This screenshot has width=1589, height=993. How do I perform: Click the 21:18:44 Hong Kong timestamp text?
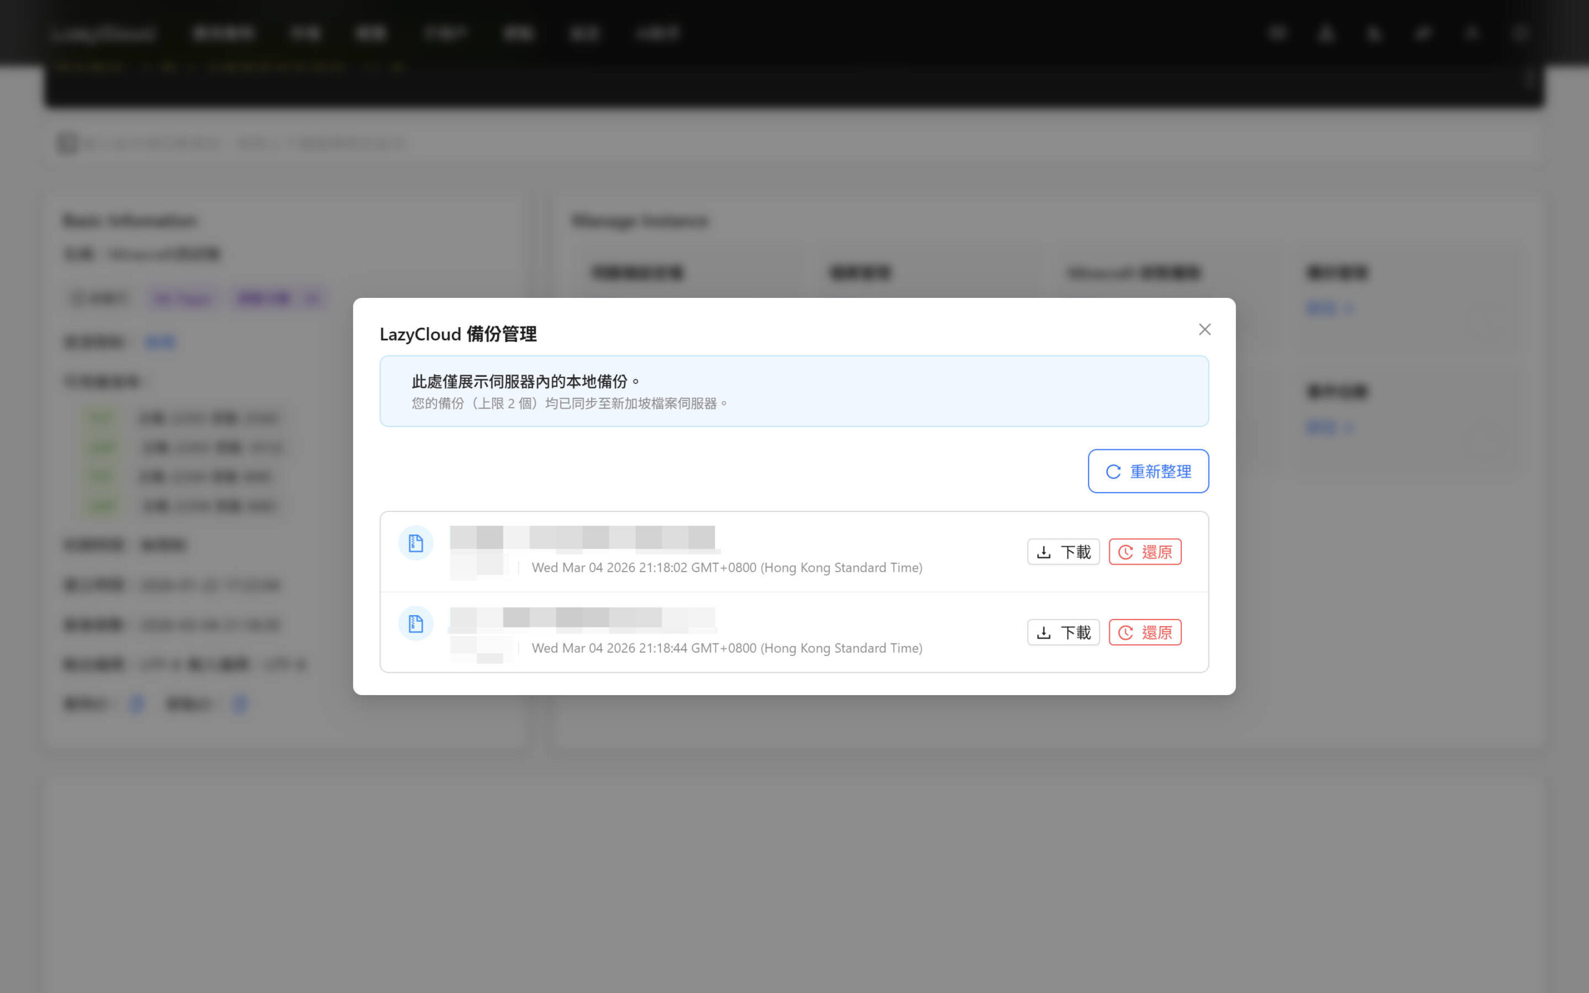pos(726,648)
